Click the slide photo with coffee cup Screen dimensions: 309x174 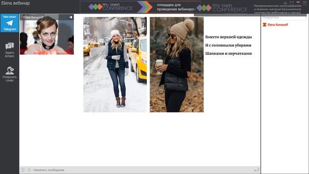177,64
